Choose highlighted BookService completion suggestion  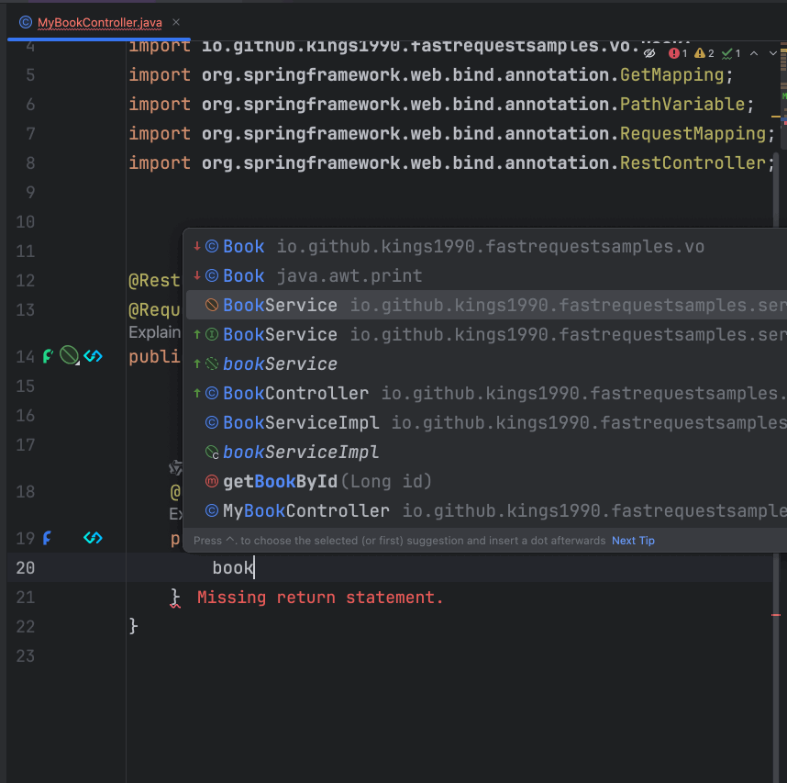click(x=280, y=306)
